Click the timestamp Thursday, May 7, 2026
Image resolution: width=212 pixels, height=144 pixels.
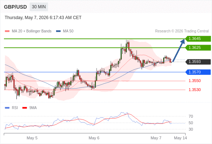point(27,18)
